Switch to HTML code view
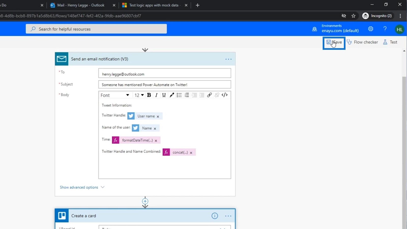Screen dimensions: 407x229 click(225, 95)
